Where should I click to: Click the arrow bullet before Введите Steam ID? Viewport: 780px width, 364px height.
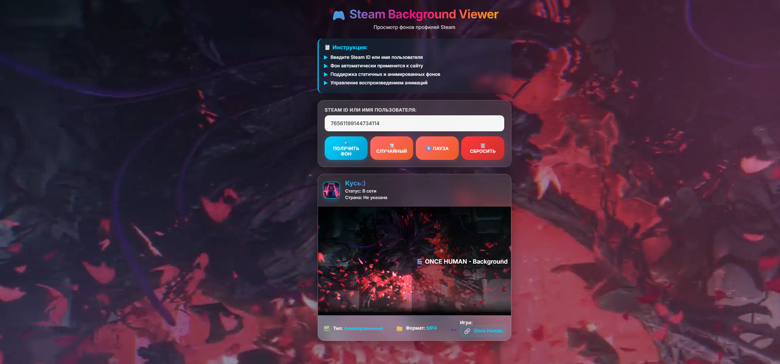[x=326, y=57]
